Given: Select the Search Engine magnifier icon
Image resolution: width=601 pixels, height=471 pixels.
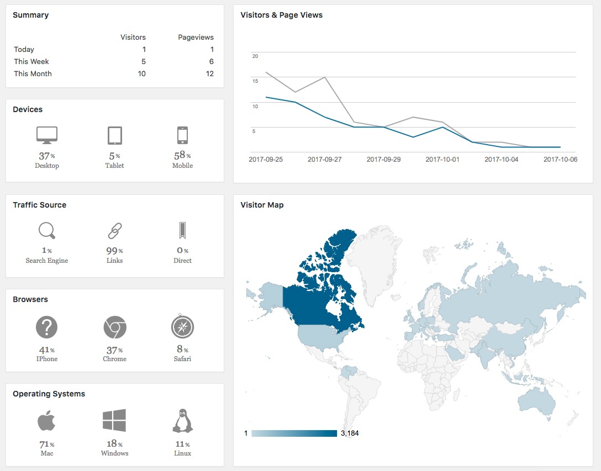Looking at the screenshot, I should point(47,230).
